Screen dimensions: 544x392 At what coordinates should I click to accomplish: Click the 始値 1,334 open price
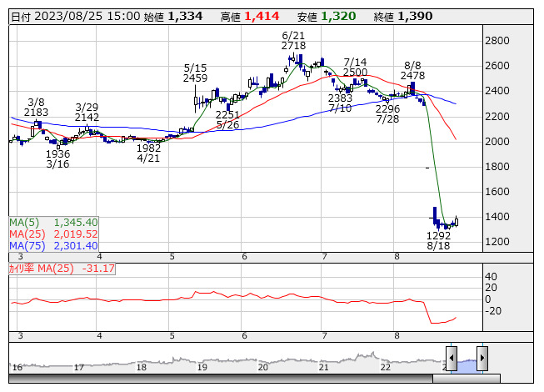172,17
